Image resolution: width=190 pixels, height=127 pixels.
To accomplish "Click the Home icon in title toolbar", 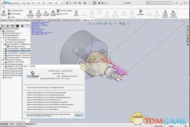I will [67, 3].
